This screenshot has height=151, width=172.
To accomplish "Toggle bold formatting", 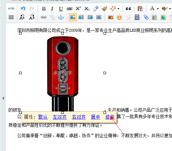I will tap(44, 9).
